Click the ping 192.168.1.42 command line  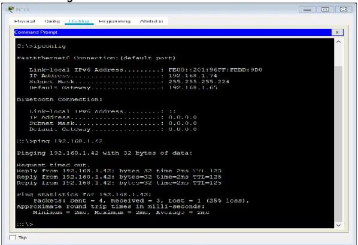(60, 141)
